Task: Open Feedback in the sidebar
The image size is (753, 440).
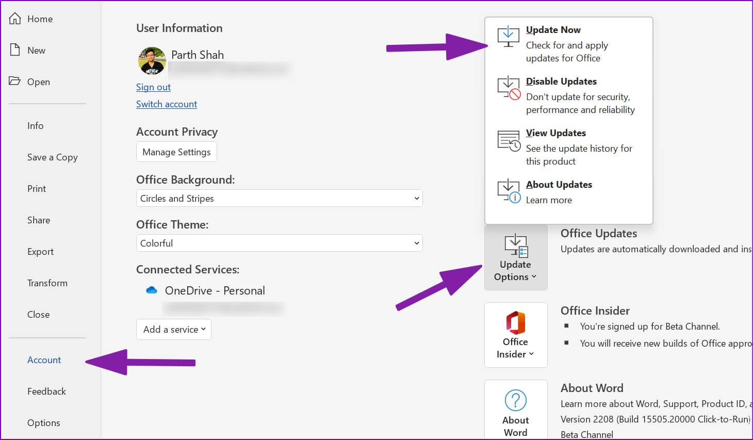Action: pos(46,391)
